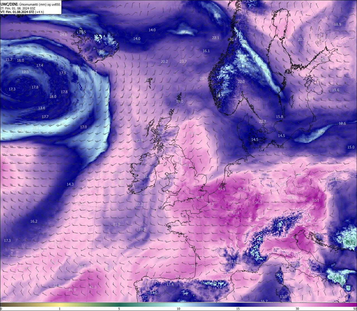This screenshot has height=311, width=357.
Task: Click the 49.5 value label
Action: coord(221,189)
